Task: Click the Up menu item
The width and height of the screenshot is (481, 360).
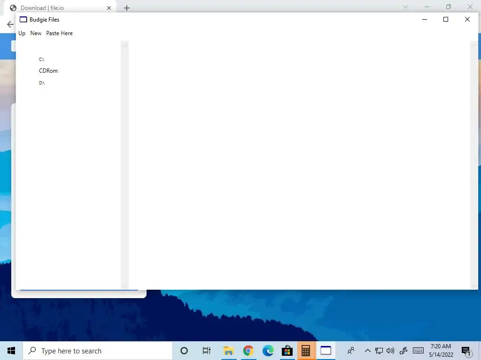Action: coord(22,33)
